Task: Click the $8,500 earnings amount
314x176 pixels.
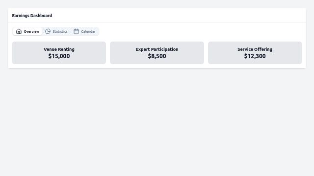Action: click(x=157, y=56)
